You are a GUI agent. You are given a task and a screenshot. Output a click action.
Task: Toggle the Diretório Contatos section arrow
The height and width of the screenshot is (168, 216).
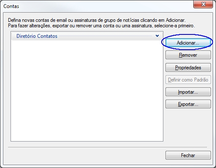tap(157, 36)
